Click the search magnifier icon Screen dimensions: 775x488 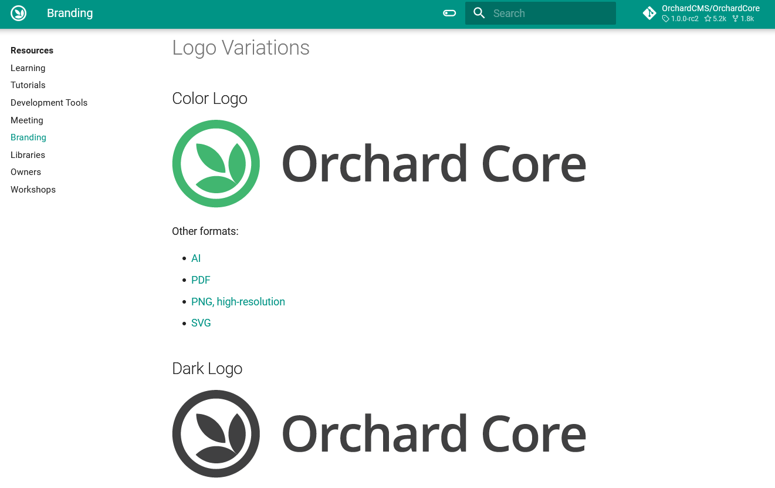pos(479,13)
